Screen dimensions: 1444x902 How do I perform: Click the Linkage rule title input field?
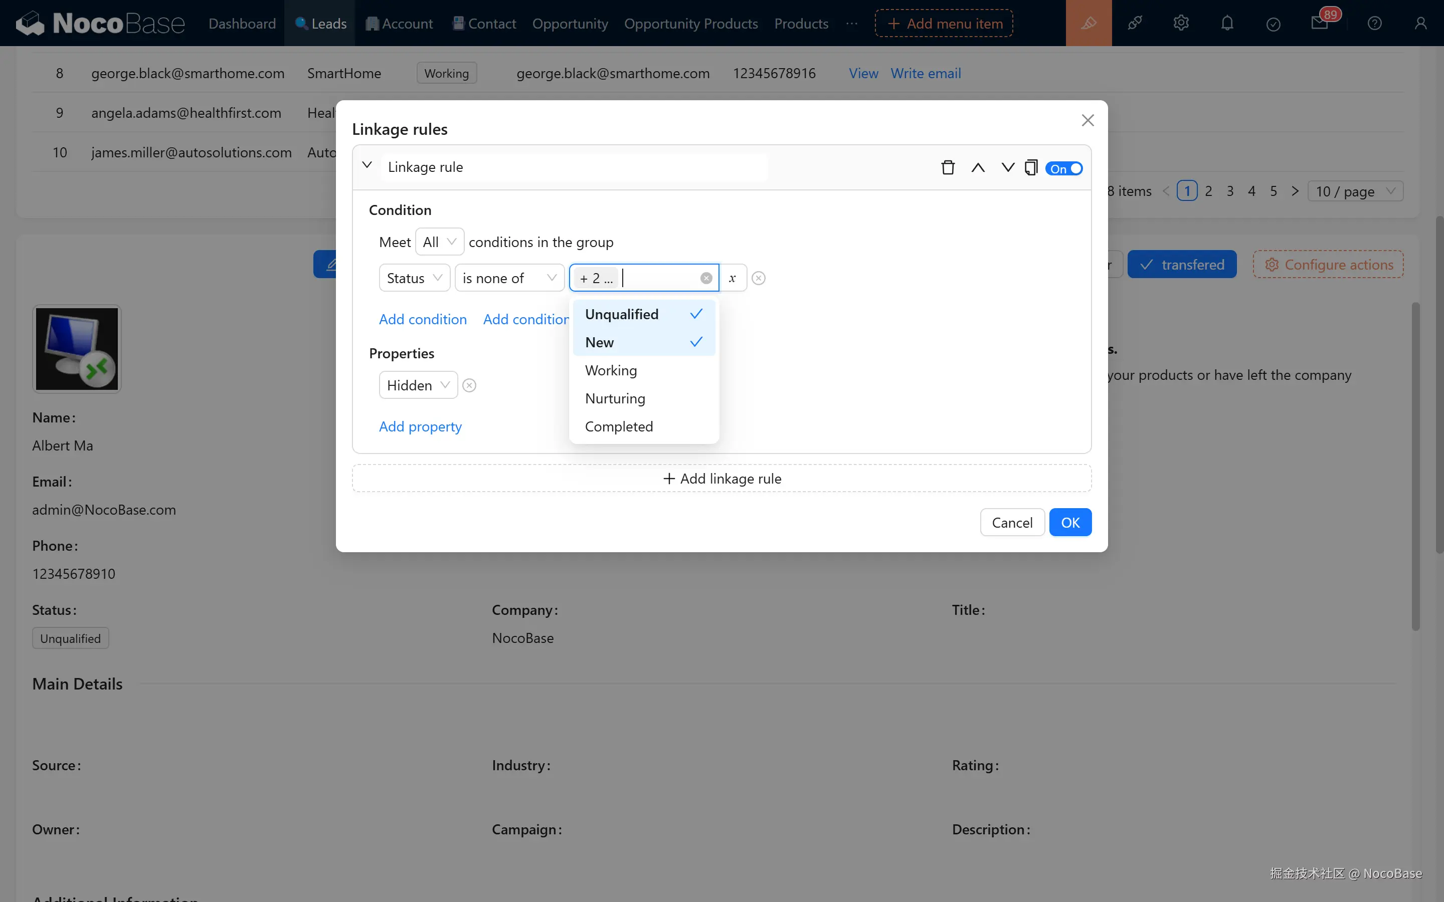(x=573, y=167)
